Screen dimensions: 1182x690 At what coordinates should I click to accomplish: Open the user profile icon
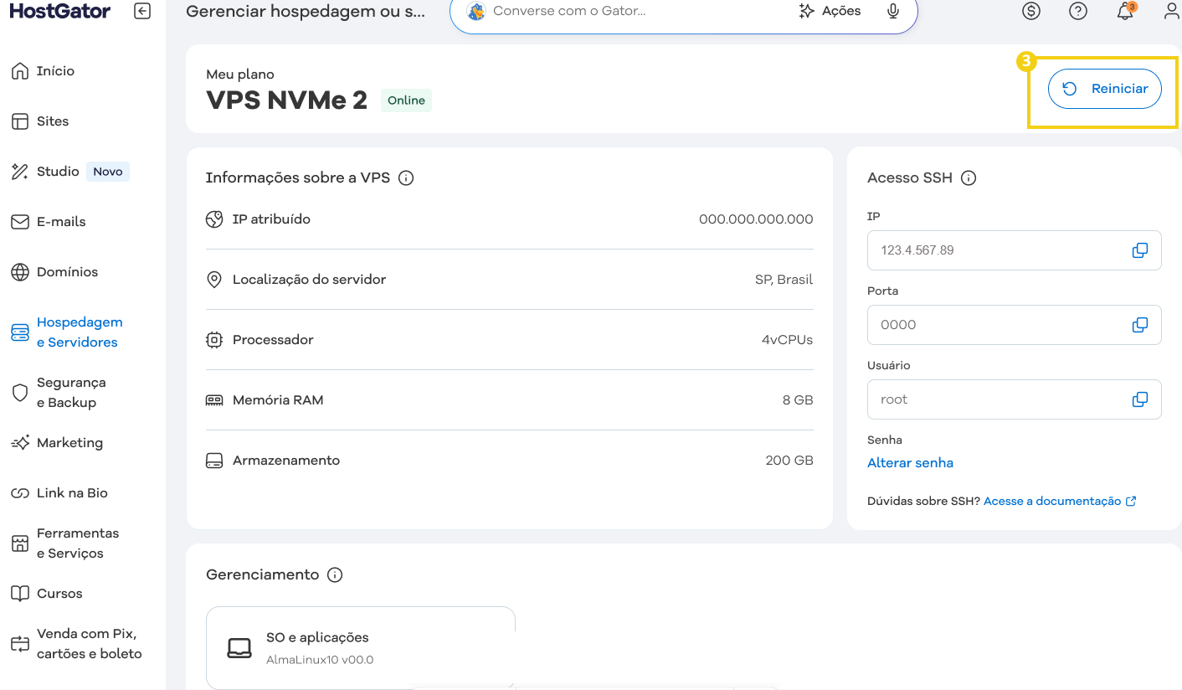click(x=1171, y=11)
